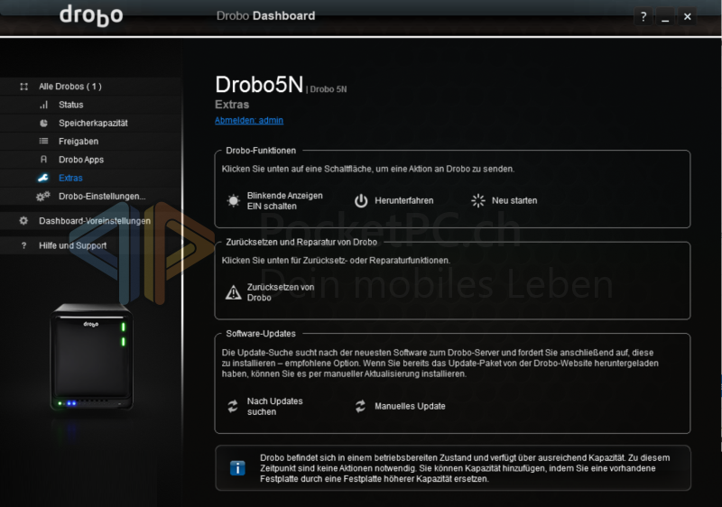
Task: Click the Drobo-Einstellungen gears icon
Action: click(x=42, y=197)
